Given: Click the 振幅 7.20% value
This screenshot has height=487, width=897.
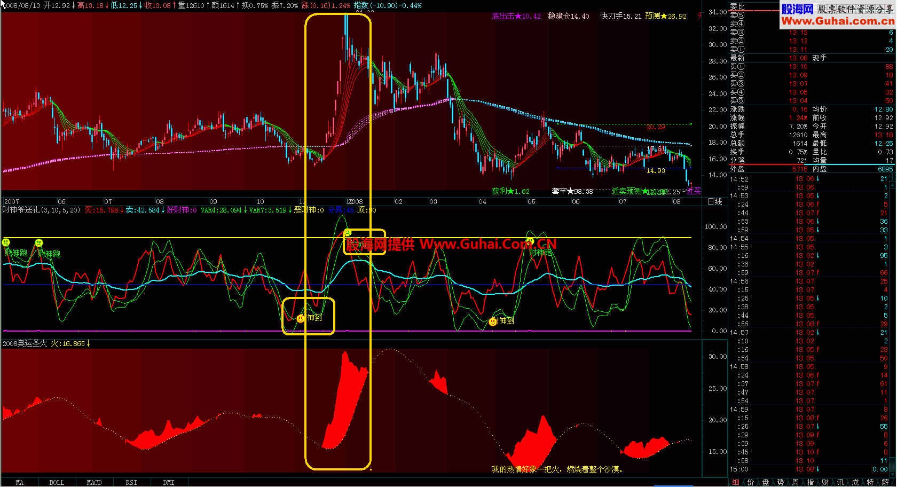Looking at the screenshot, I should coord(799,127).
